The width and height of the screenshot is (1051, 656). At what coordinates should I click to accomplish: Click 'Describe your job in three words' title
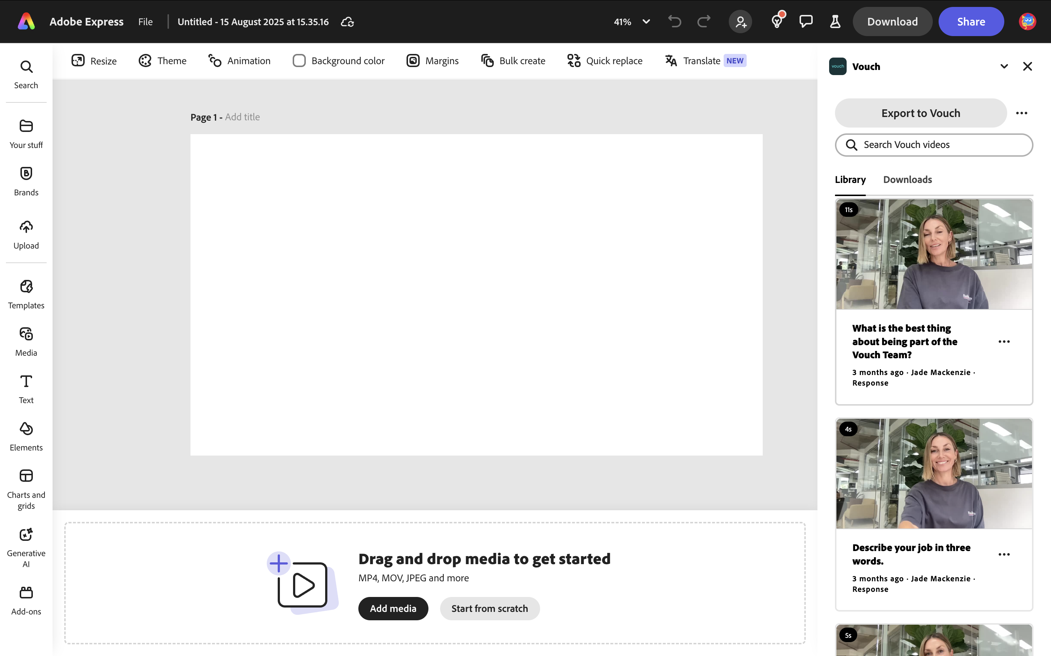pos(911,554)
